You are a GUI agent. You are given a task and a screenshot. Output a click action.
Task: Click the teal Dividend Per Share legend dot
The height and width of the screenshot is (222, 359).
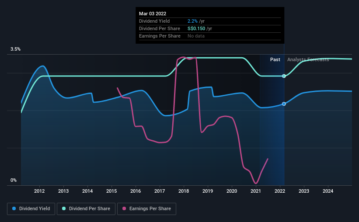pyautogui.click(x=64, y=208)
